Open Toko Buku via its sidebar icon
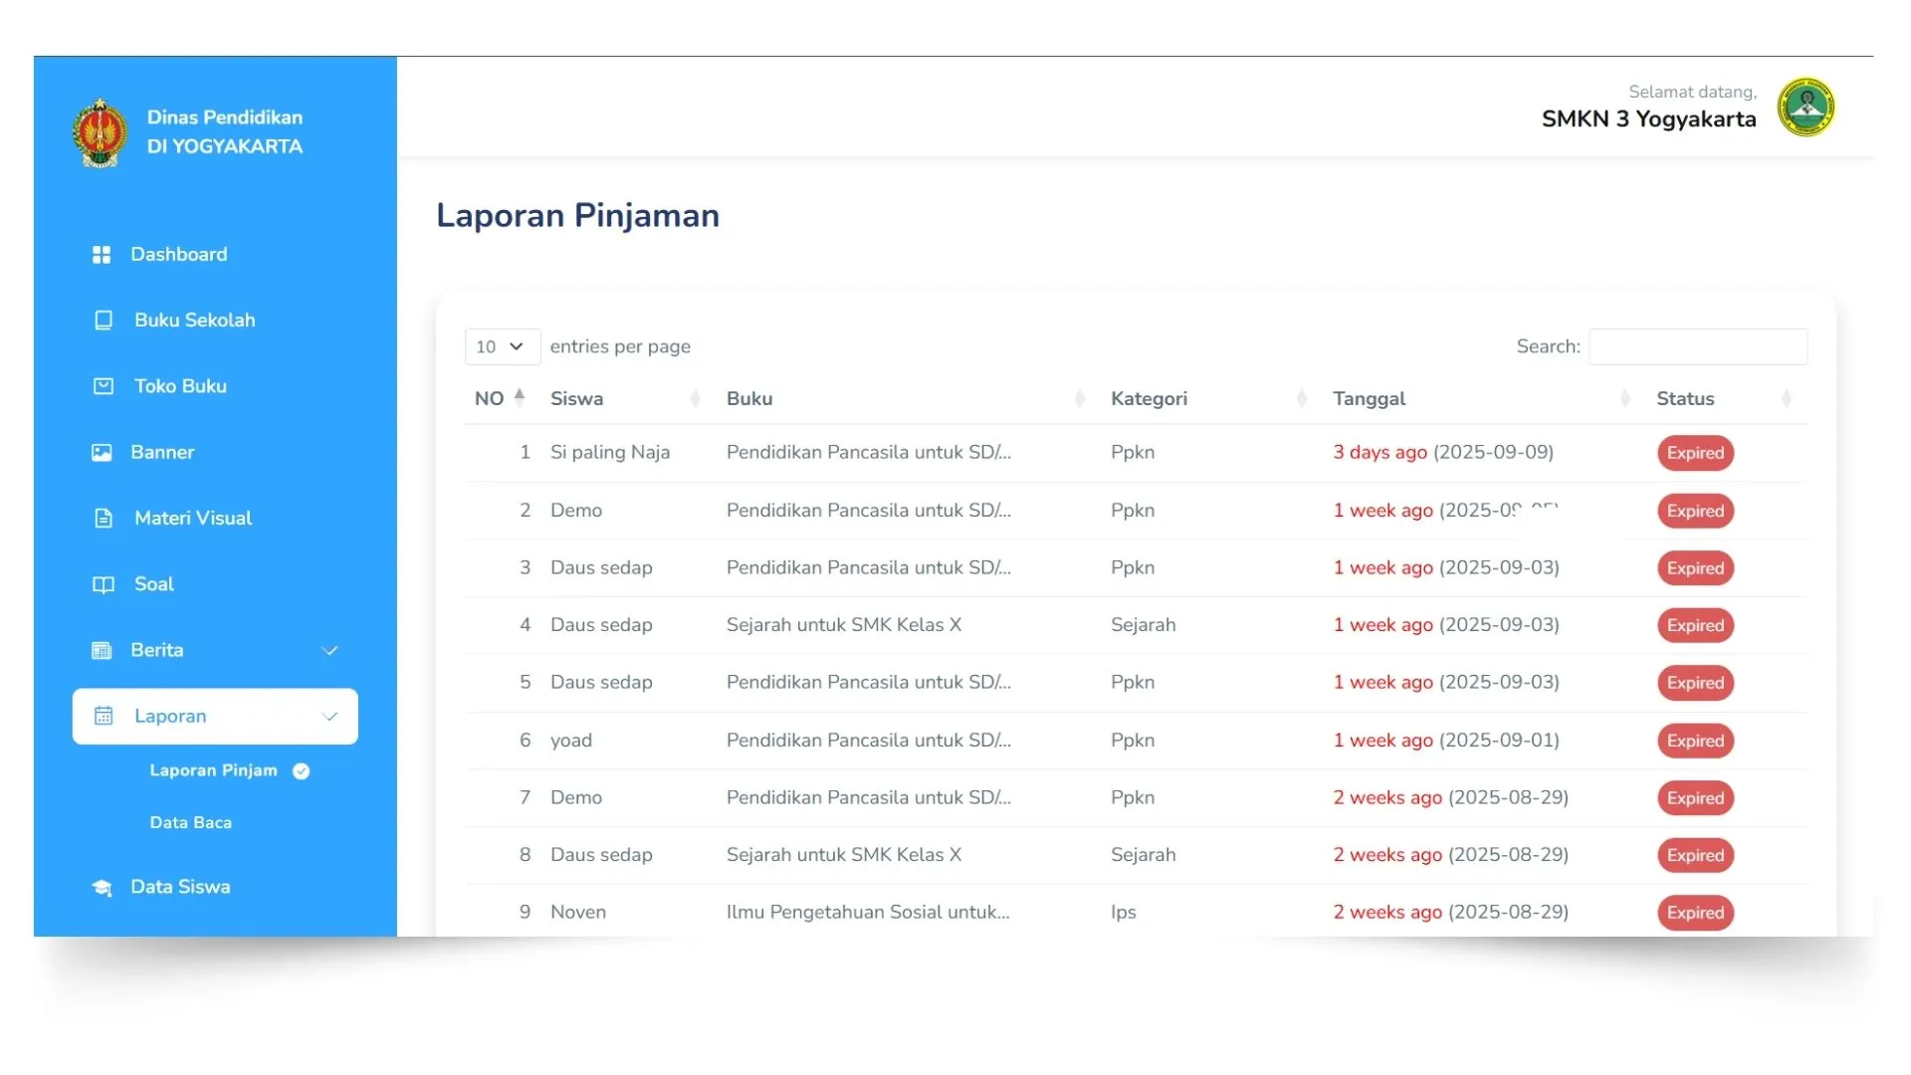The image size is (1911, 1075). (104, 386)
